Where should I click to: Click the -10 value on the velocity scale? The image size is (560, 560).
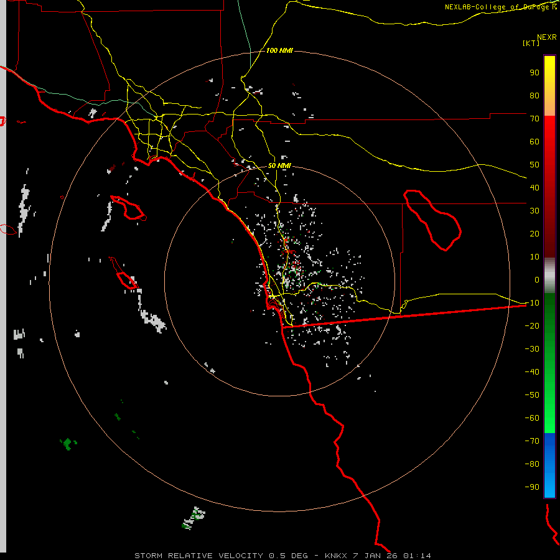[532, 303]
